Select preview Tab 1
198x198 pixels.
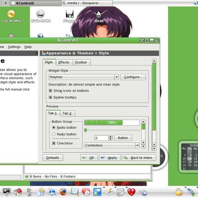point(52,113)
